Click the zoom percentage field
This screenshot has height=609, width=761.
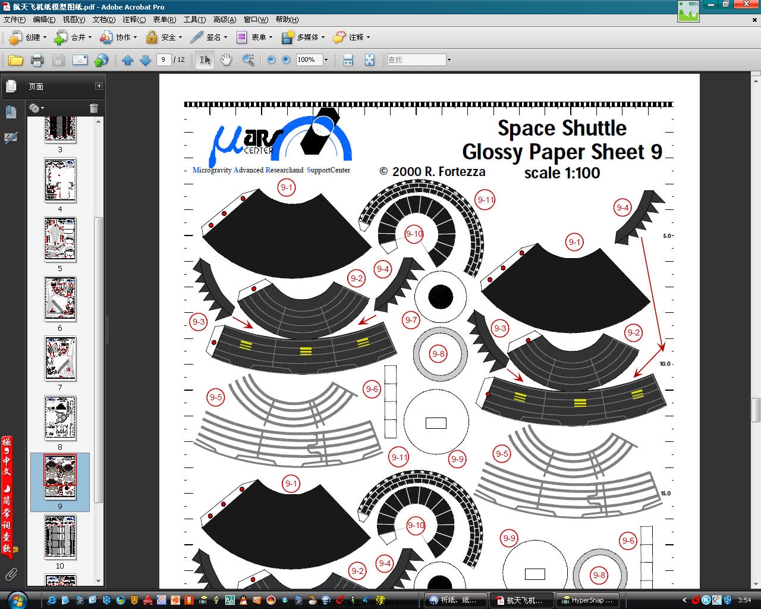[x=309, y=60]
